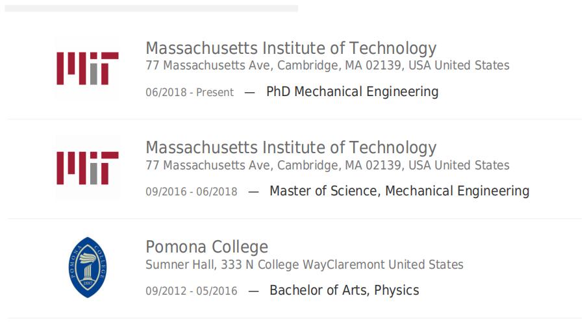Click the 09/2016 - 06/2018 date range
587x322 pixels.
click(192, 192)
